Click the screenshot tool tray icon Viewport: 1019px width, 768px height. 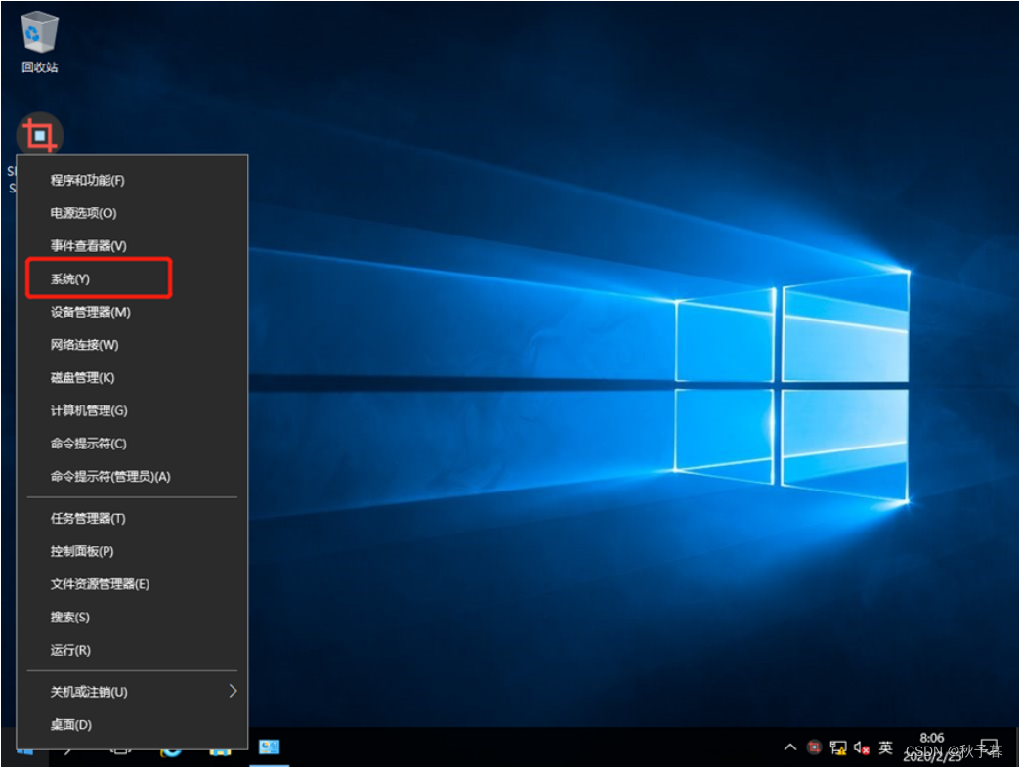click(x=814, y=747)
